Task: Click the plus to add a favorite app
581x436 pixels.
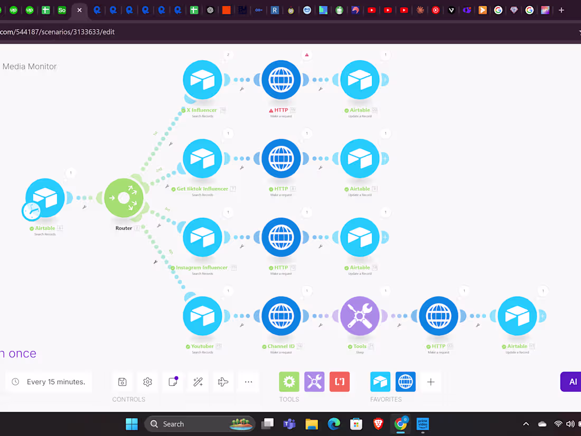Action: (x=430, y=382)
